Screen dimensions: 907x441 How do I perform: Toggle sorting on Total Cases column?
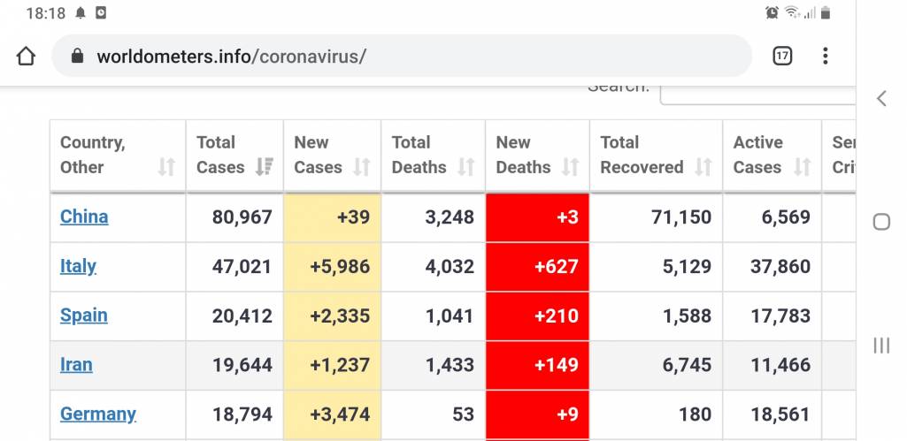point(234,156)
